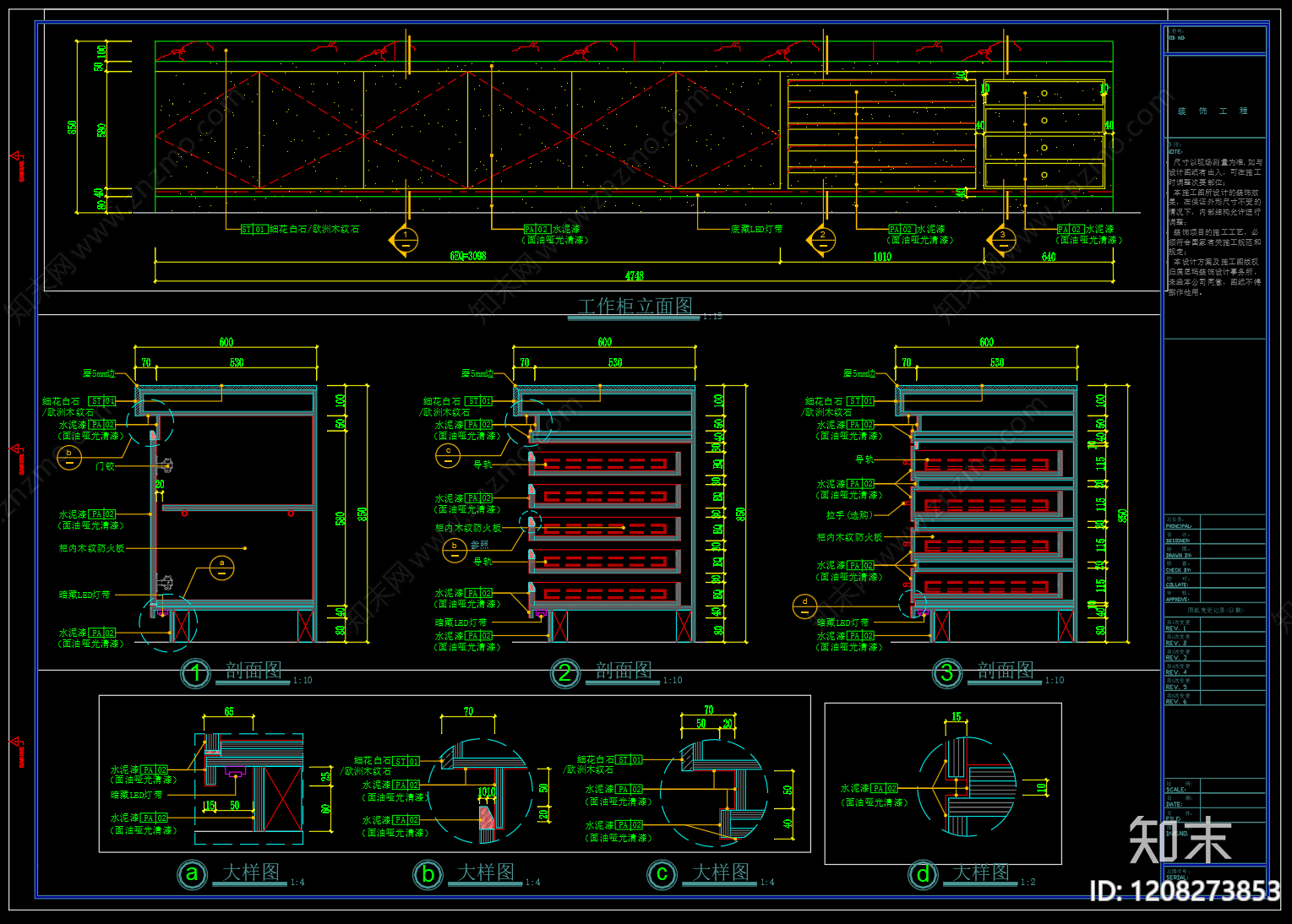
Task: Select the 底藏LED灯带 annotation label
Action: click(x=756, y=229)
